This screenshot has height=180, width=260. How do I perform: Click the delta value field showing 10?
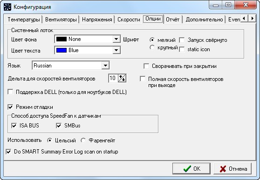pos(113,78)
